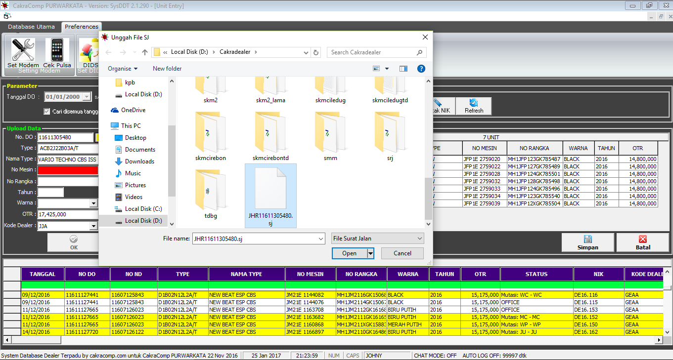Toggle the Cari disemua tanggal checkbox
Viewport: 673px width, 360px height.
click(x=47, y=112)
